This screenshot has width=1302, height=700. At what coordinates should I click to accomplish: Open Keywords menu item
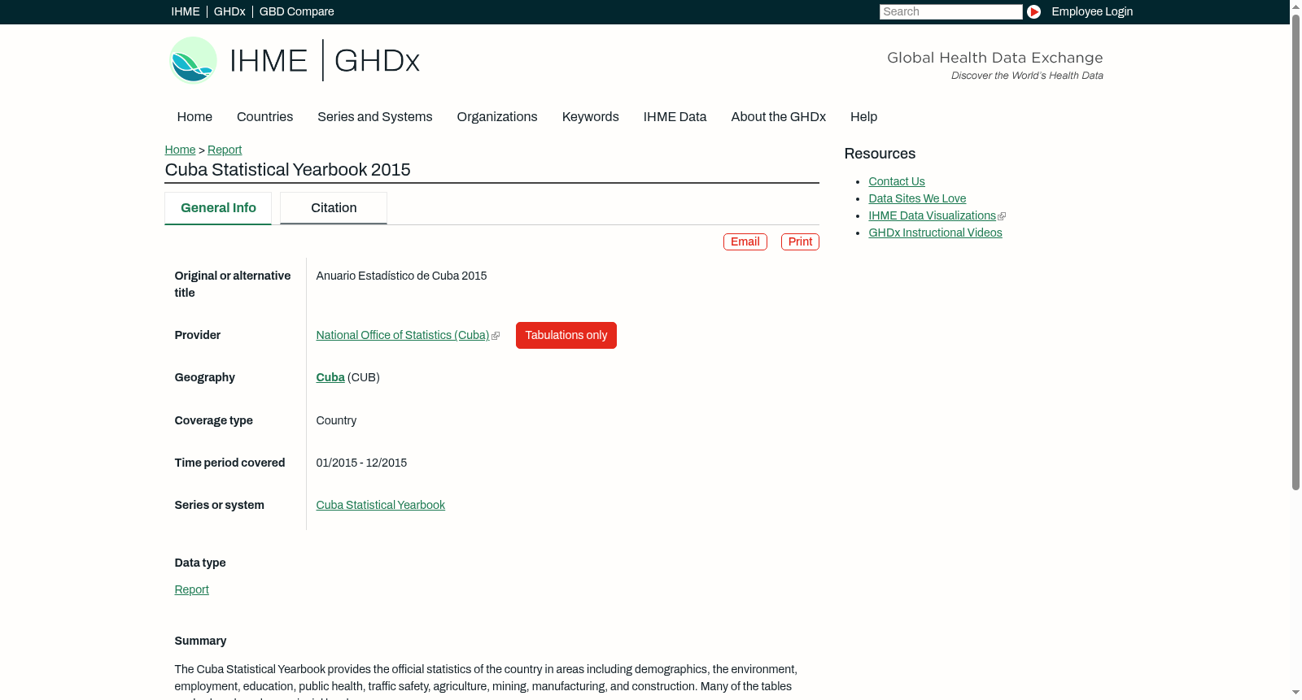point(590,117)
